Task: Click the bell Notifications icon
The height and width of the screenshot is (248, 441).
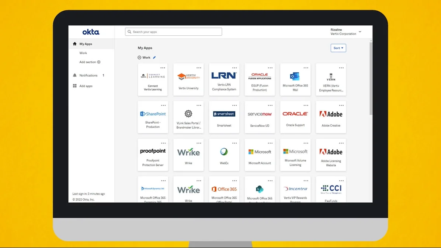Action: pyautogui.click(x=74, y=75)
